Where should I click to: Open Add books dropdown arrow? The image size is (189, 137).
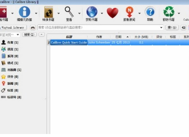pyautogui.click(x=12, y=13)
